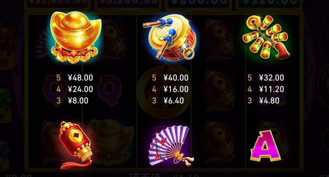Select the ¥11.20 firecracker payout
The width and height of the screenshot is (329, 177).
pos(271,89)
